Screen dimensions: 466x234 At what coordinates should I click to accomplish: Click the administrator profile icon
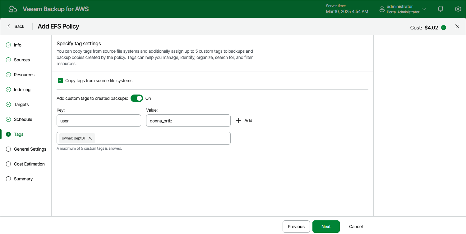coord(382,9)
